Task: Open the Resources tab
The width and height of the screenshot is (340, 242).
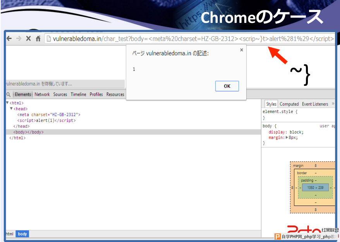Action: [x=115, y=94]
